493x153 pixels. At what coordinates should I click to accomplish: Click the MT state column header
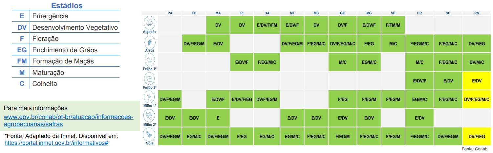click(x=292, y=13)
